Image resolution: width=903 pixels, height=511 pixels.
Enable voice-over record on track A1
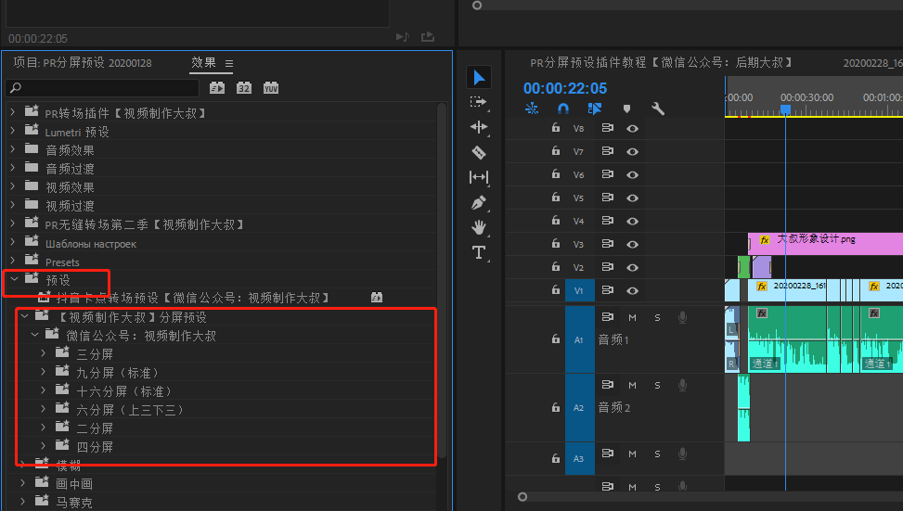[682, 317]
